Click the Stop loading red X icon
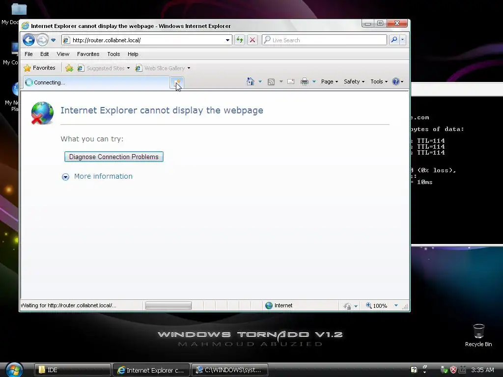Screen dimensions: 503x377 coord(252,40)
